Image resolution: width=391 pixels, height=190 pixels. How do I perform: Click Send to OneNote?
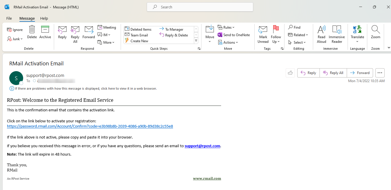[234, 35]
